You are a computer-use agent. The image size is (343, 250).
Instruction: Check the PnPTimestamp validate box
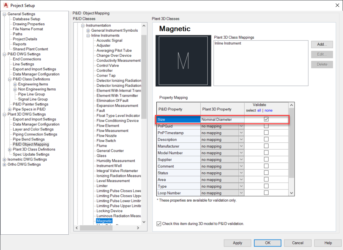click(x=266, y=133)
